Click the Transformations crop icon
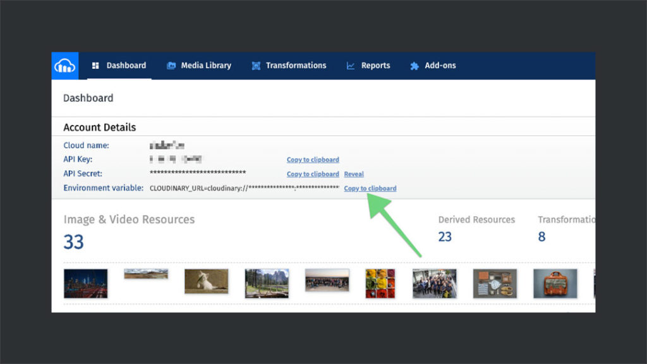Screen dimensions: 647x364 click(x=256, y=66)
